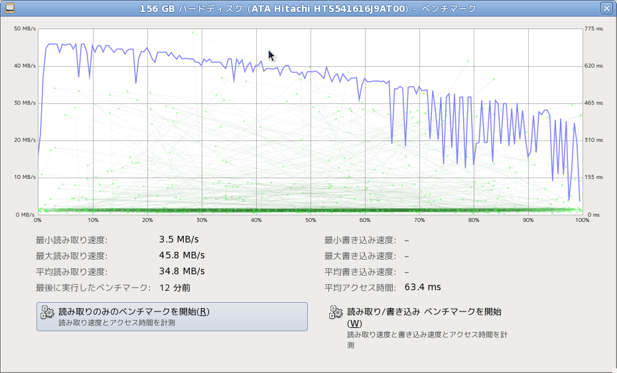This screenshot has height=373, width=617.
Task: Click the gears icon of read-only benchmark
Action: (47, 312)
